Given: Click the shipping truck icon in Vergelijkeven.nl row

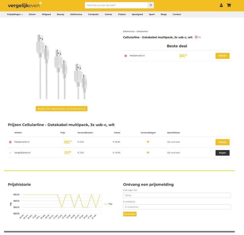Looking at the screenshot, I should [x=148, y=152].
